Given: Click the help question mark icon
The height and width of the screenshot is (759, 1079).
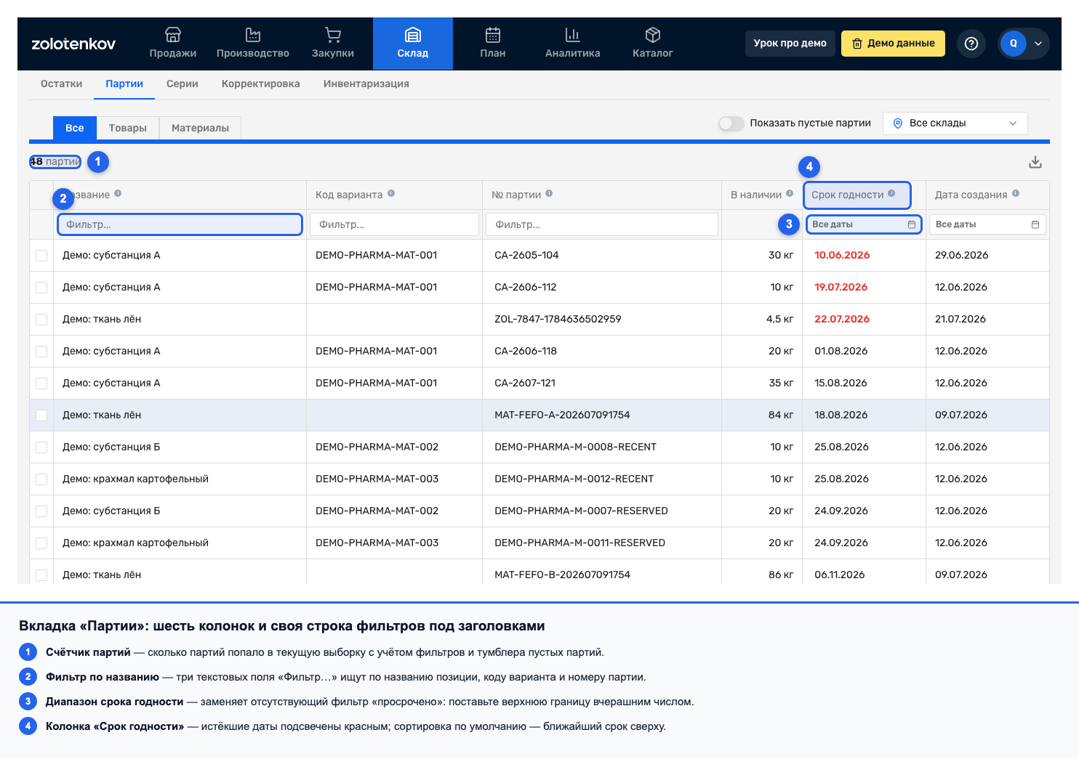Looking at the screenshot, I should [971, 44].
